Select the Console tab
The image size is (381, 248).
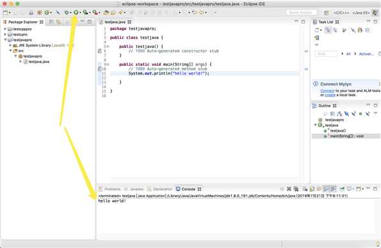pos(189,189)
